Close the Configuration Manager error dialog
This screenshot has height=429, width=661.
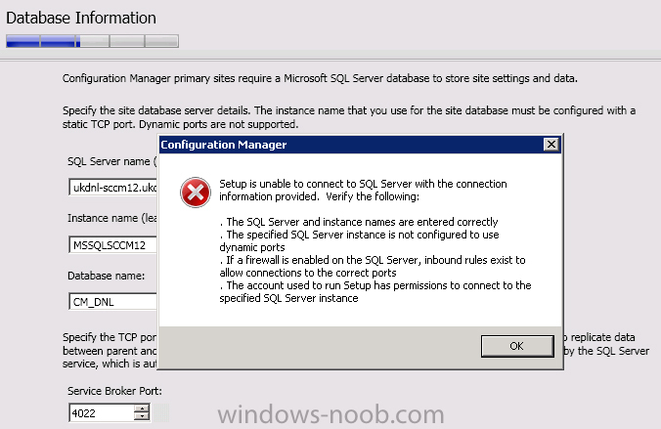(x=551, y=145)
